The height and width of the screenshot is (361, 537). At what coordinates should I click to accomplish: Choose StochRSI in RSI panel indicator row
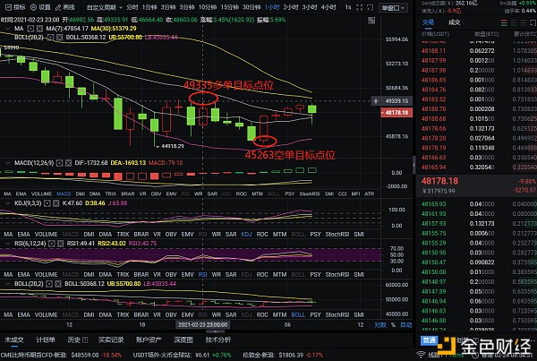[337, 274]
